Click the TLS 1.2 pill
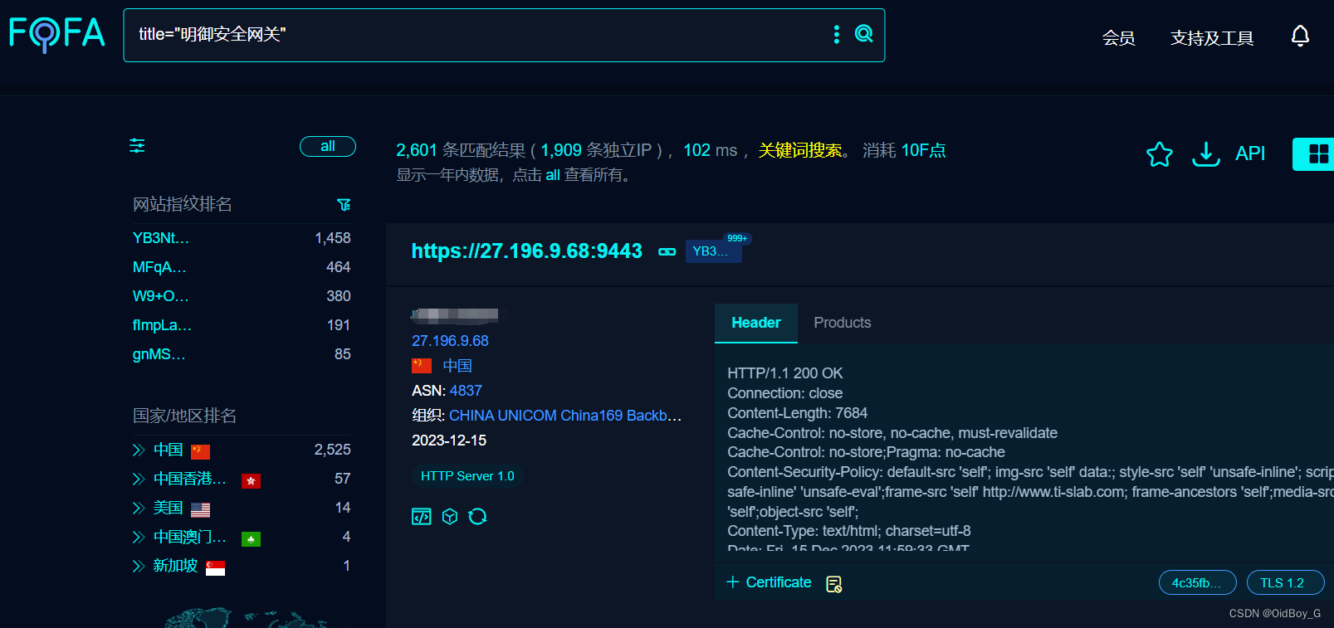 click(1284, 583)
